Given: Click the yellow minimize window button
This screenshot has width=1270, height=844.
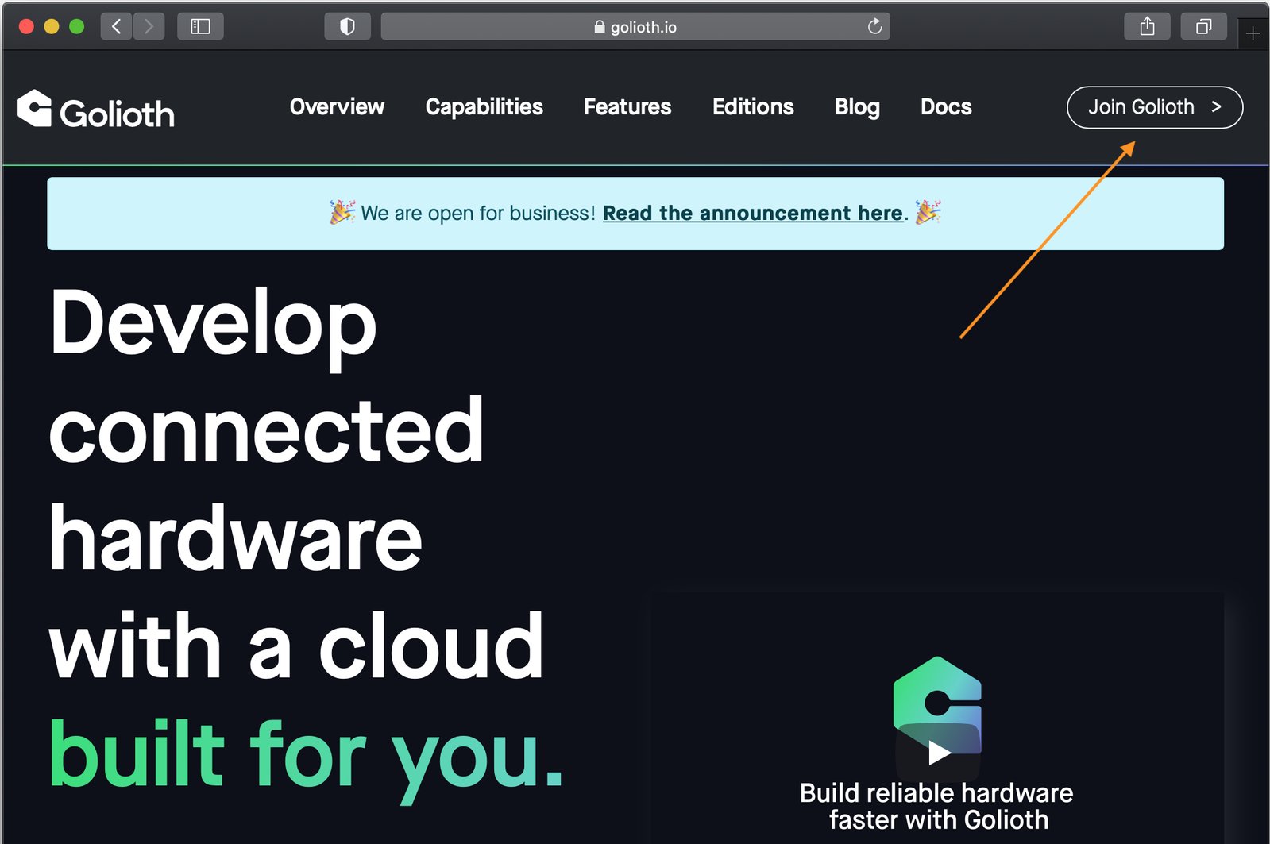Looking at the screenshot, I should (x=52, y=27).
